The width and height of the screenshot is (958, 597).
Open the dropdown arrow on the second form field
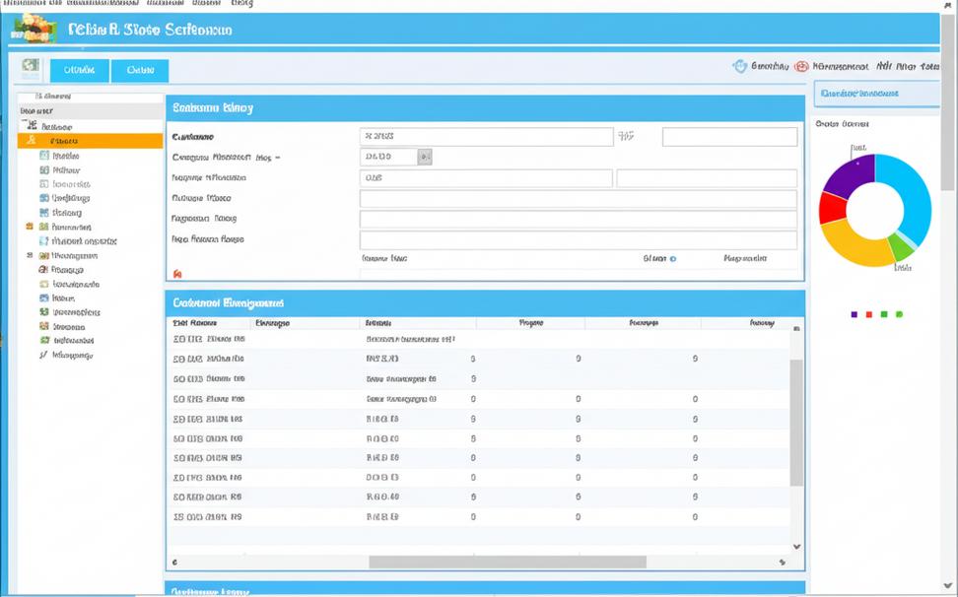click(425, 157)
